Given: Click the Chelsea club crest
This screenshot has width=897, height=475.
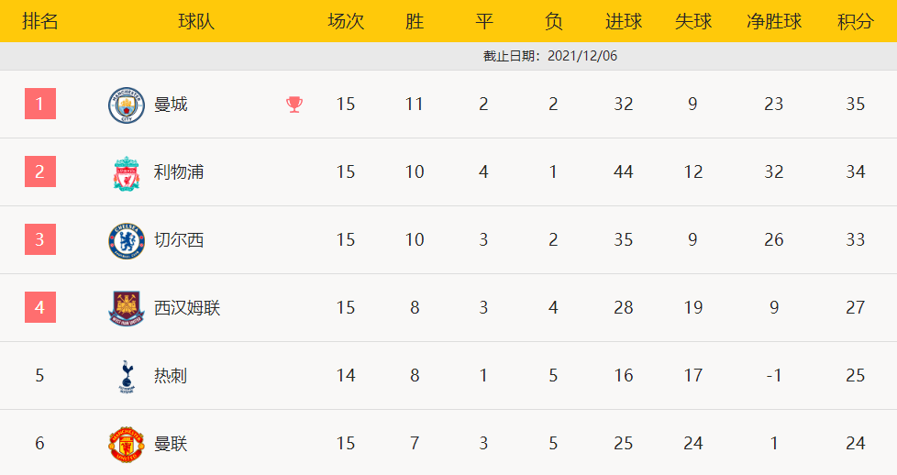Looking at the screenshot, I should [126, 240].
